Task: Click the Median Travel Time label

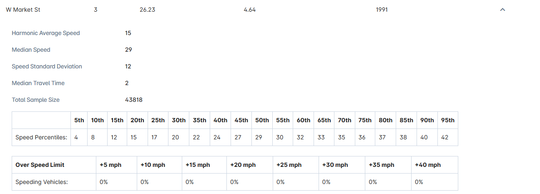Action: tap(38, 83)
